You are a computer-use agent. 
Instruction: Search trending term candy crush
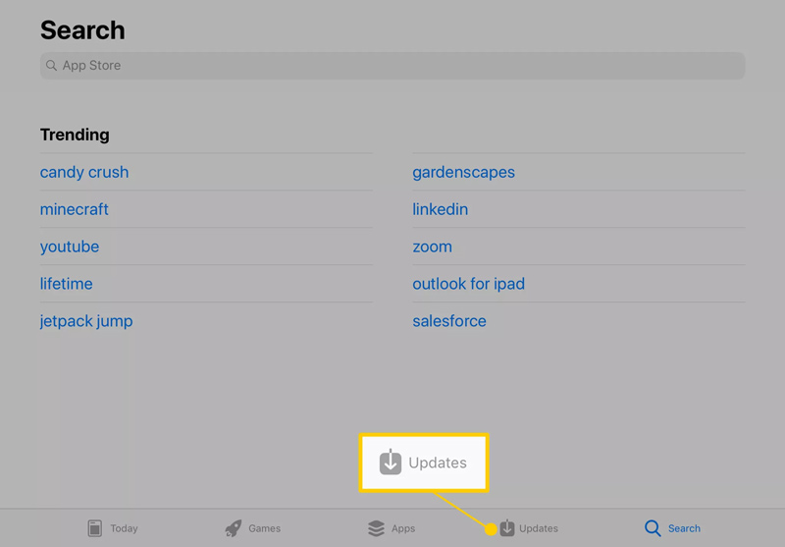84,172
